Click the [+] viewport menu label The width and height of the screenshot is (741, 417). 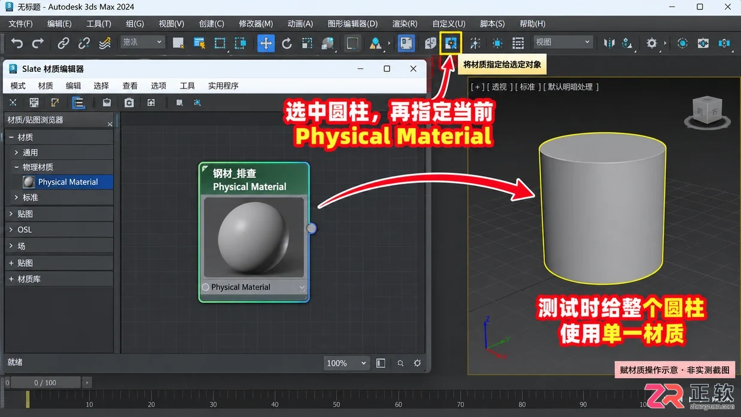point(478,87)
